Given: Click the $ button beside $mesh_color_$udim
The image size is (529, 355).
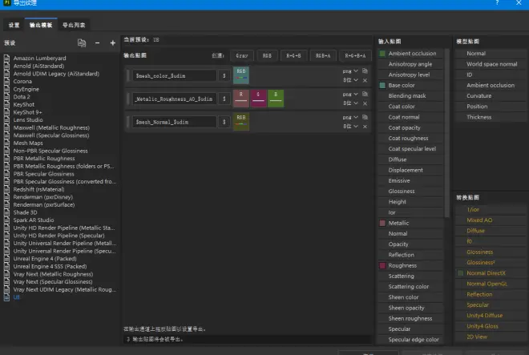Looking at the screenshot, I should [224, 75].
